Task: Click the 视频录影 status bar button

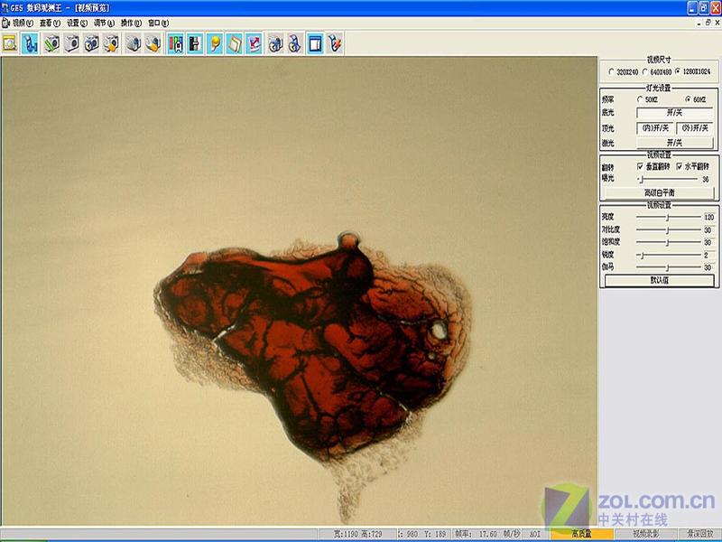Action: point(645,534)
